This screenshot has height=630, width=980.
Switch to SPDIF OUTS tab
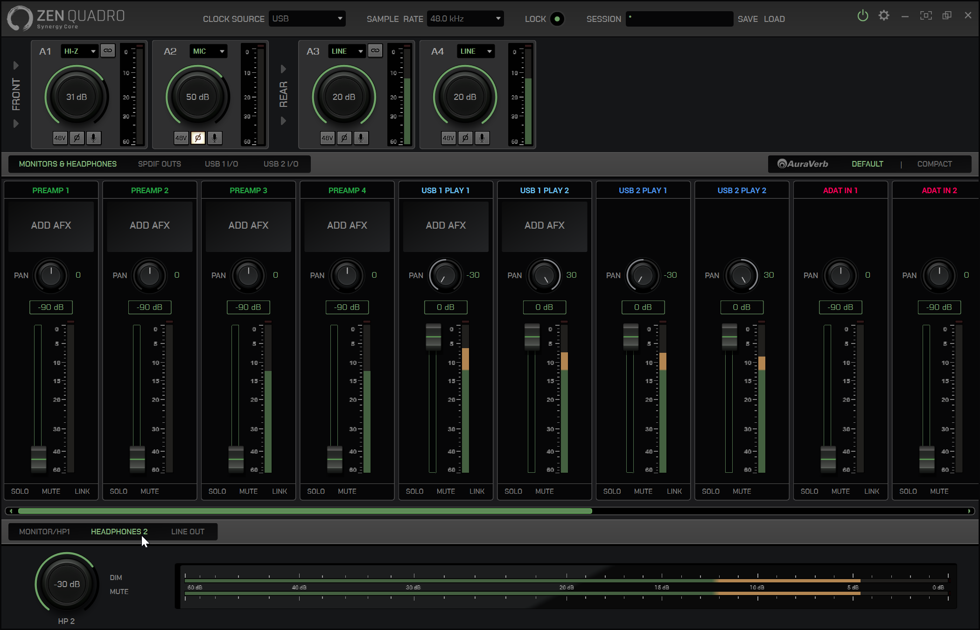pos(160,164)
